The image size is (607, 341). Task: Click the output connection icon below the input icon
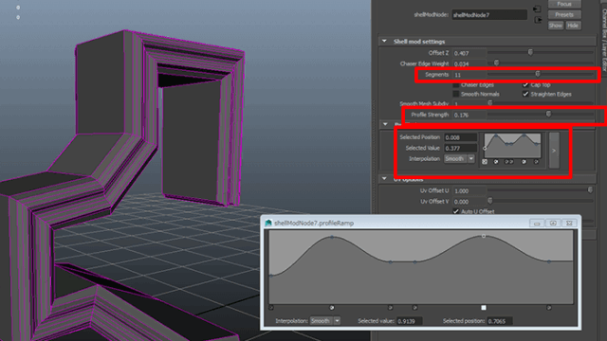click(538, 20)
